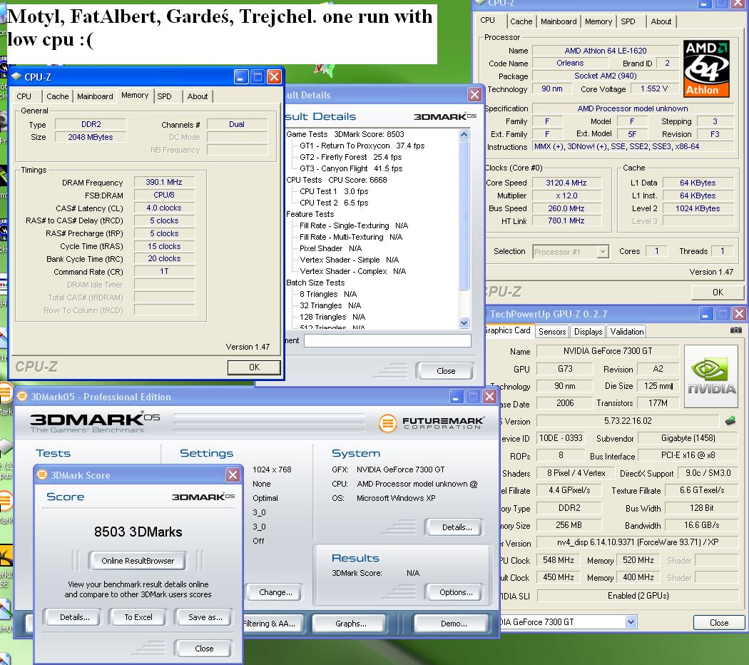This screenshot has width=749, height=665.
Task: Select GT1 Return To Proxycon row
Action: 362,146
